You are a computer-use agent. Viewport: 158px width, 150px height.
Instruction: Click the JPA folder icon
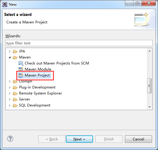[x=15, y=51]
